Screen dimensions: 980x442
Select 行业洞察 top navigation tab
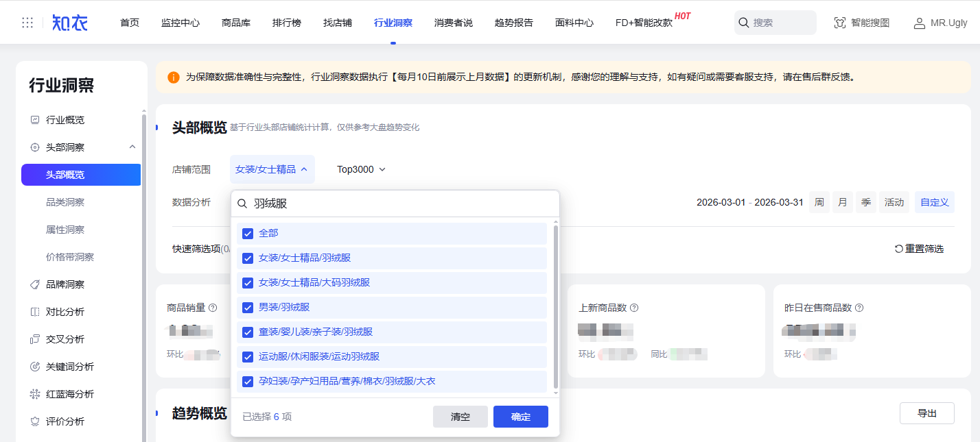tap(393, 23)
